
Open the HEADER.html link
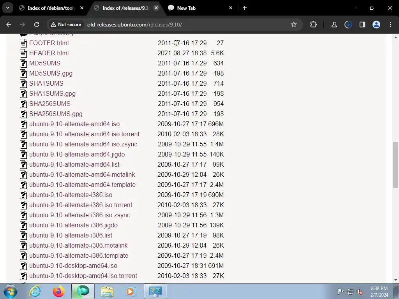pos(49,53)
